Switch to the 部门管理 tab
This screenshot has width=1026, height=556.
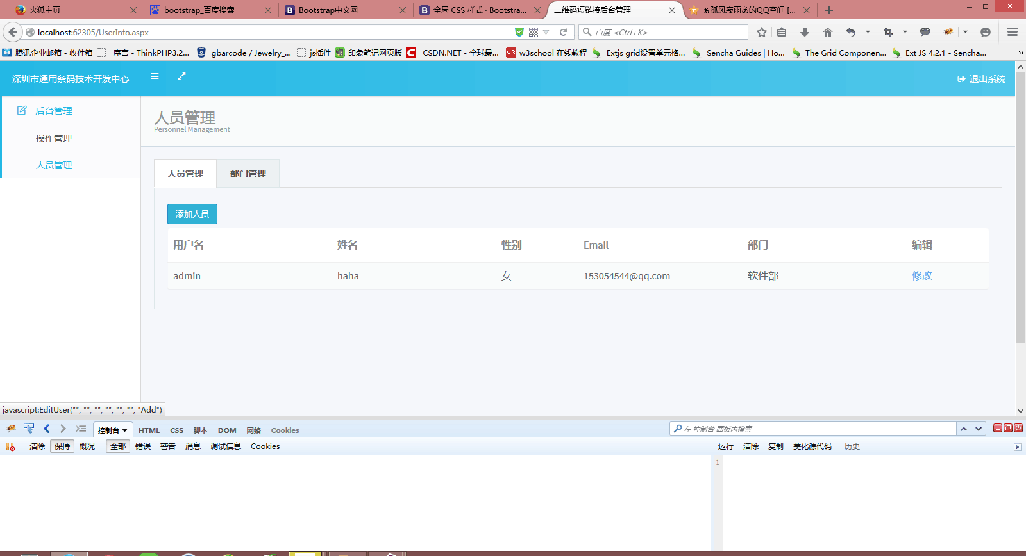[248, 174]
